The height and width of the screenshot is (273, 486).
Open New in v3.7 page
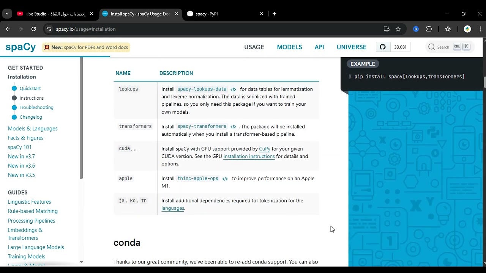click(x=21, y=157)
